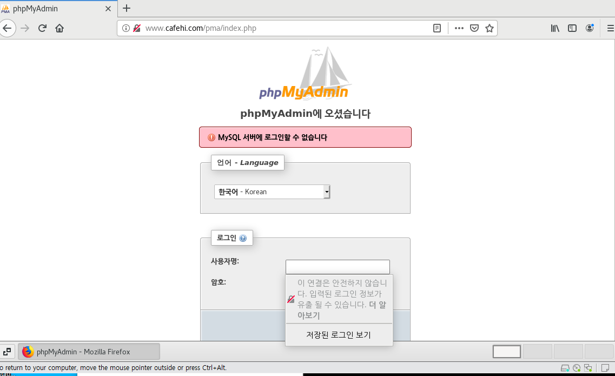Click the phpMyAdmin sailboat logo
Image resolution: width=615 pixels, height=376 pixels.
[305, 72]
